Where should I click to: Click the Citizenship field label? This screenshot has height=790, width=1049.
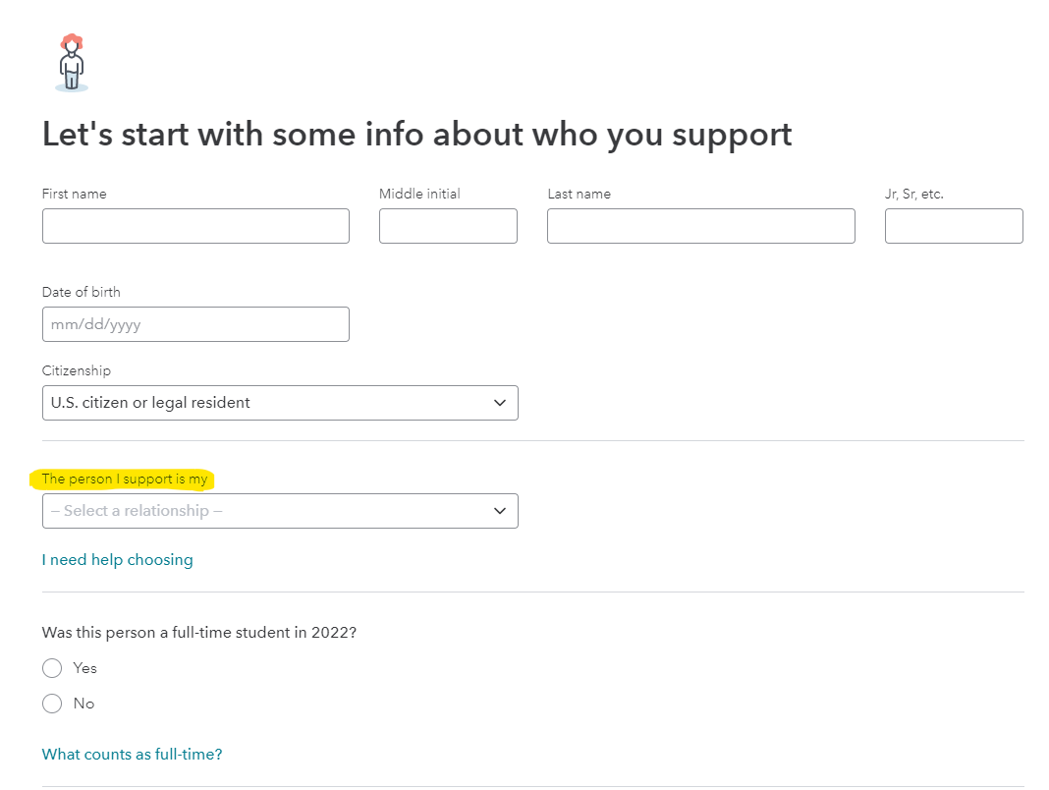[x=77, y=370]
